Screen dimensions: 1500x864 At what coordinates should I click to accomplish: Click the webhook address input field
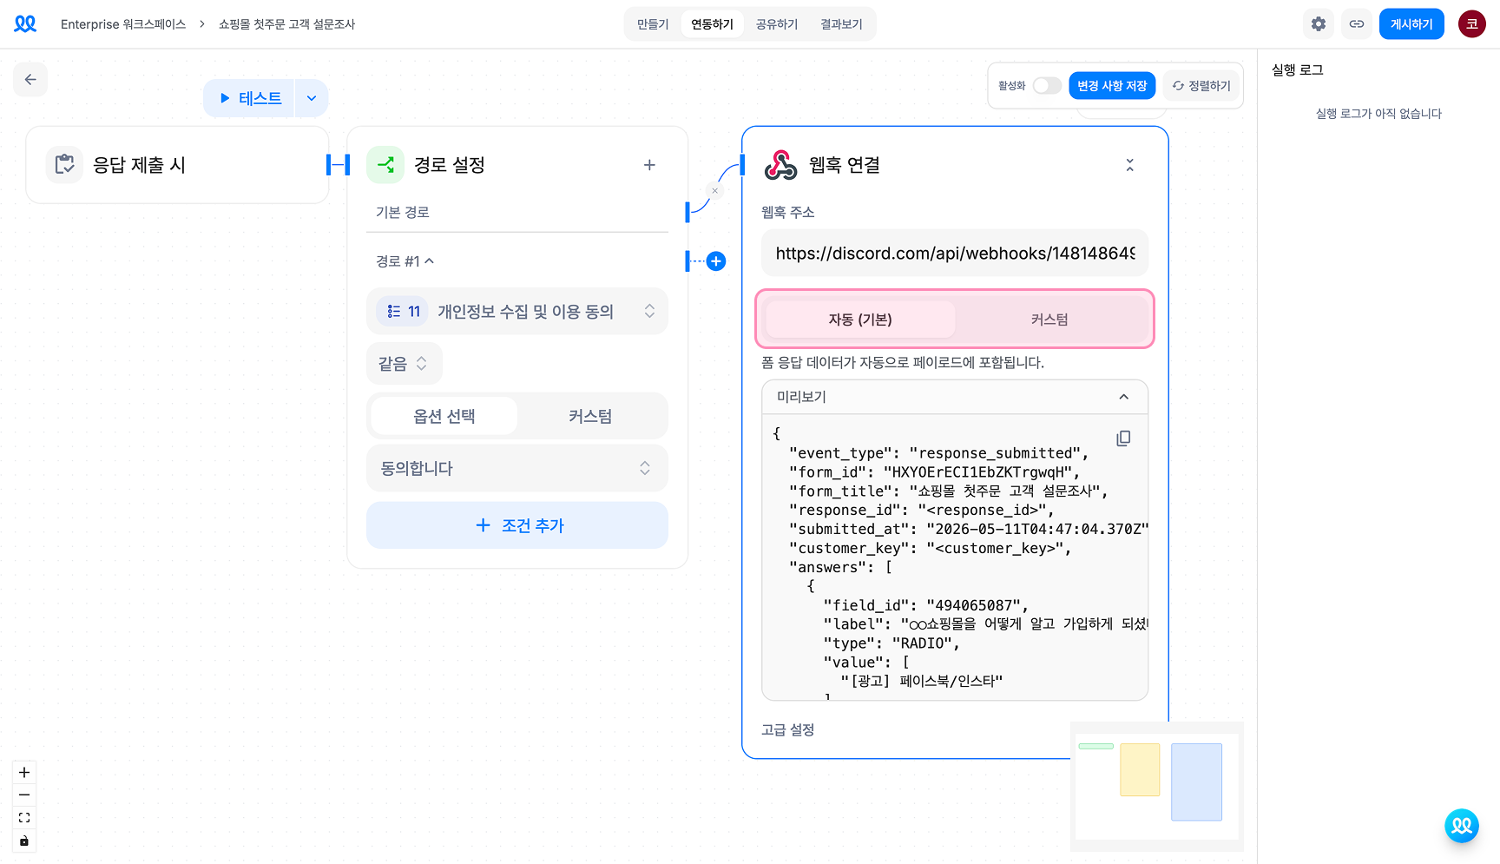[x=955, y=254]
